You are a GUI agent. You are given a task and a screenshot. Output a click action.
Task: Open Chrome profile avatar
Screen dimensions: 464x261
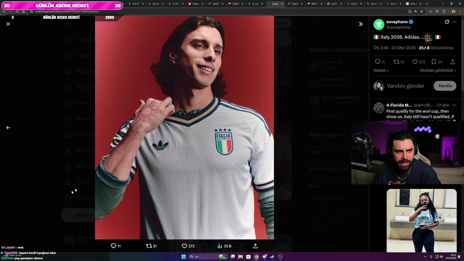[453, 12]
